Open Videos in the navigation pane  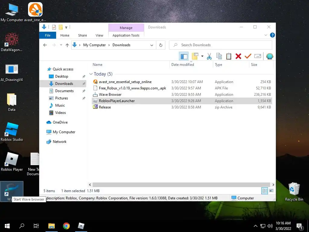coord(60,113)
